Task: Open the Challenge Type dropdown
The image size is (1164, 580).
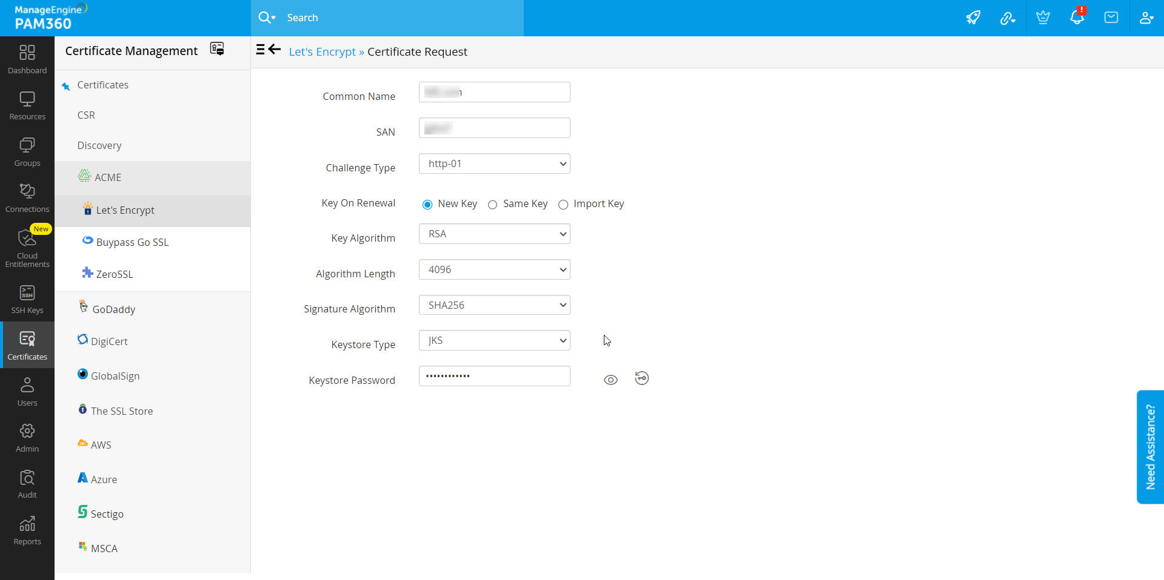Action: 494,163
